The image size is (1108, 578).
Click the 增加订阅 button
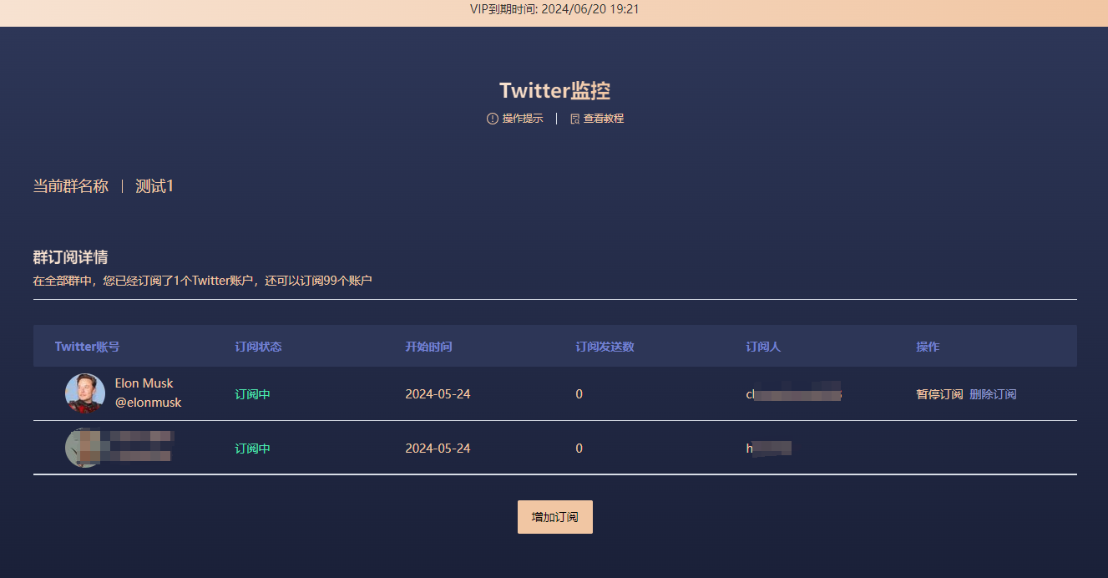(555, 517)
